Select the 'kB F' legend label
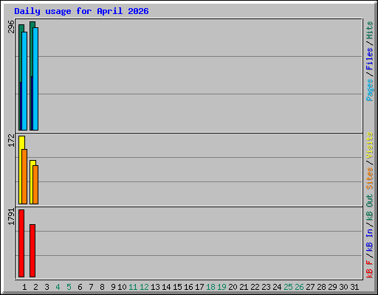The width and height of the screenshot is (378, 295). [370, 269]
